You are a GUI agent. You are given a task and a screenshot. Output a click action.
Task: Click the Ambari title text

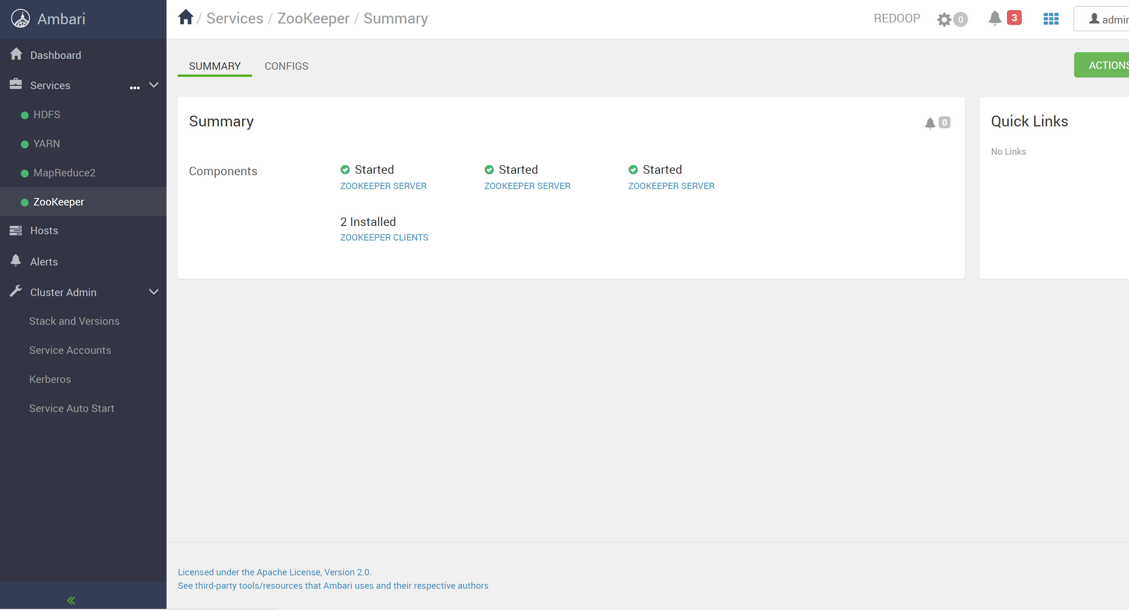click(61, 19)
